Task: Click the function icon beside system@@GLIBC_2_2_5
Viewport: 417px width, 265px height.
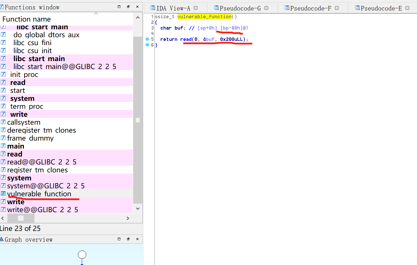Action: click(x=4, y=186)
